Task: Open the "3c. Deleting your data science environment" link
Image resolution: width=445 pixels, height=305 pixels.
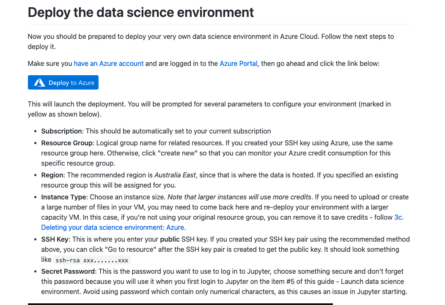Action: [x=113, y=227]
